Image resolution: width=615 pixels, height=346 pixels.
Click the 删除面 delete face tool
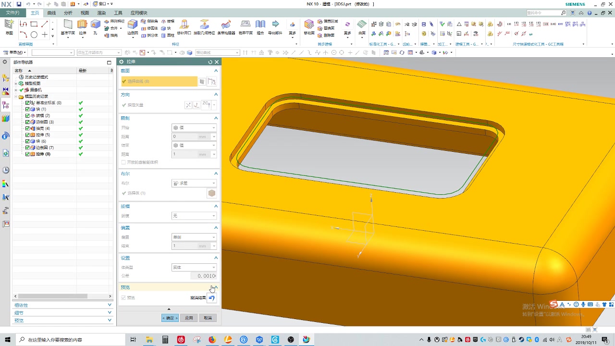click(x=326, y=35)
